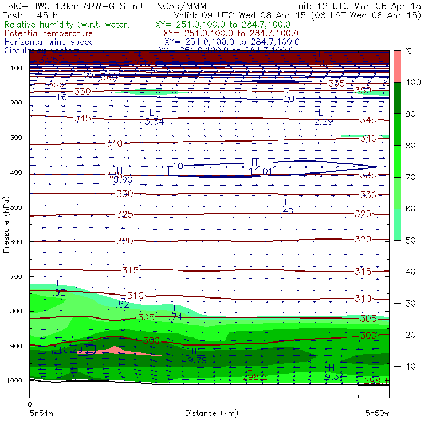
Task: Click the 'Distance (km)' axis title
Action: click(x=211, y=413)
